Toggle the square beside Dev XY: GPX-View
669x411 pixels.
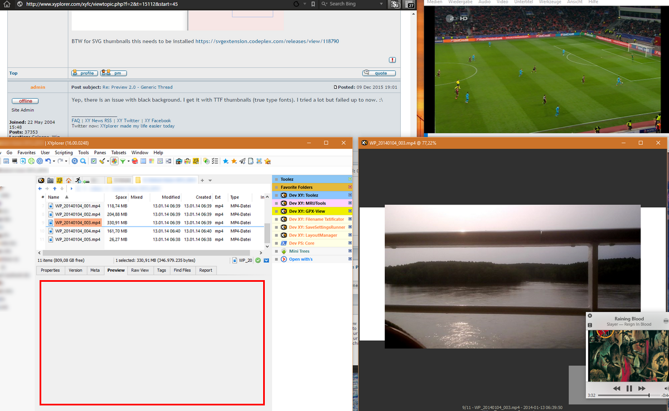(x=350, y=211)
